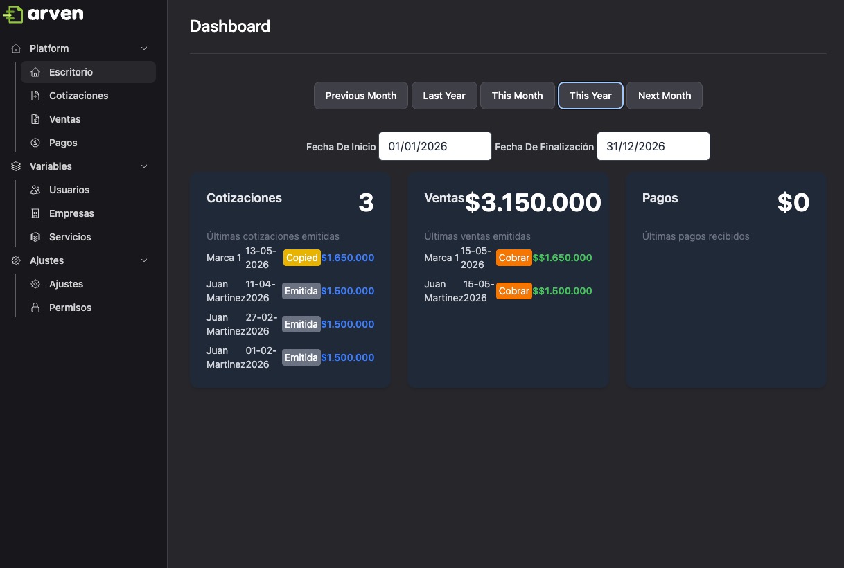Open Empresas list
844x568 pixels.
(x=88, y=213)
